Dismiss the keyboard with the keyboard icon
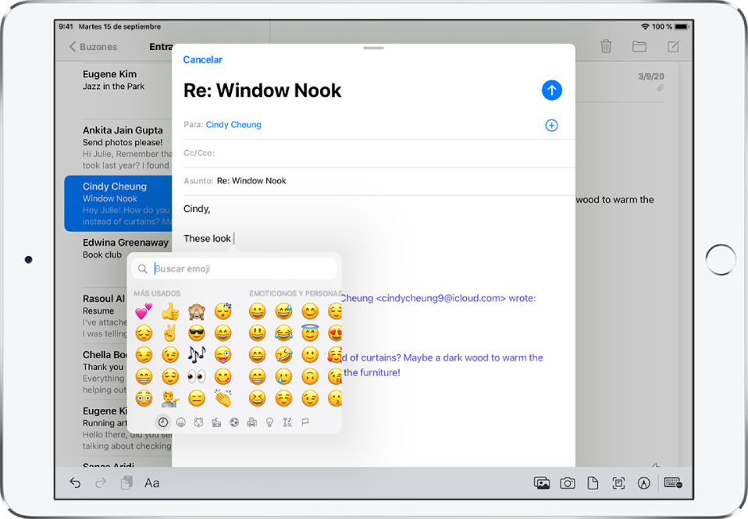The height and width of the screenshot is (519, 748). tap(672, 482)
